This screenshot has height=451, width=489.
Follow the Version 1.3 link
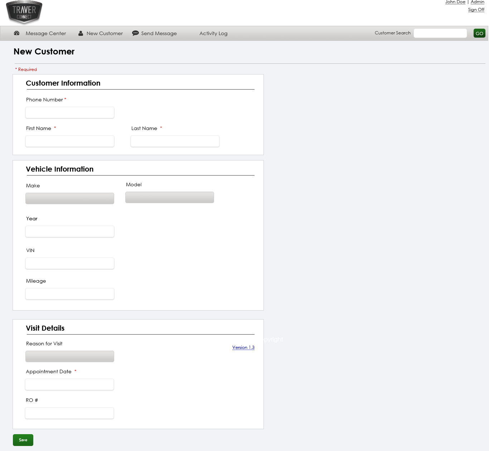pos(243,347)
